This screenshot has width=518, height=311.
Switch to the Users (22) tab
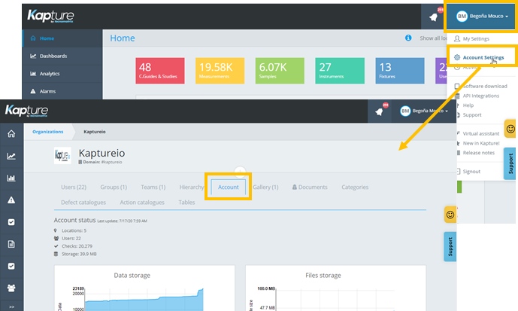click(74, 188)
